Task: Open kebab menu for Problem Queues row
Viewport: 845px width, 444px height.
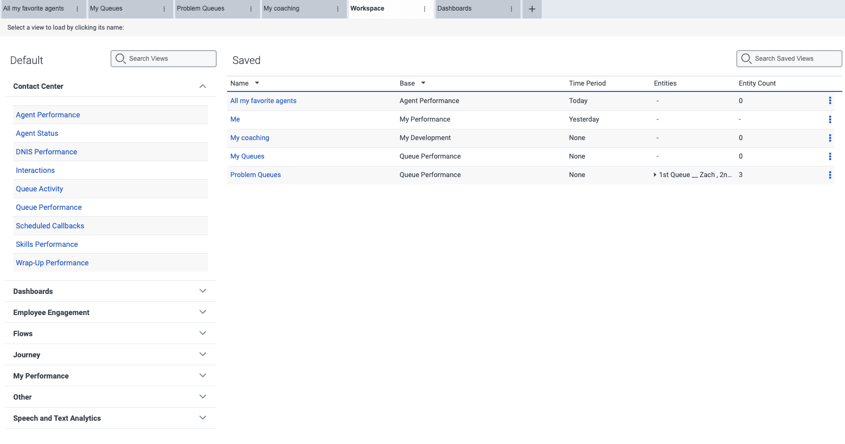Action: click(x=830, y=175)
